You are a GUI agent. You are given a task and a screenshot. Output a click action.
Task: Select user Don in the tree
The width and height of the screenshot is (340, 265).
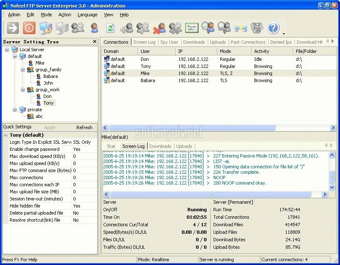point(47,96)
